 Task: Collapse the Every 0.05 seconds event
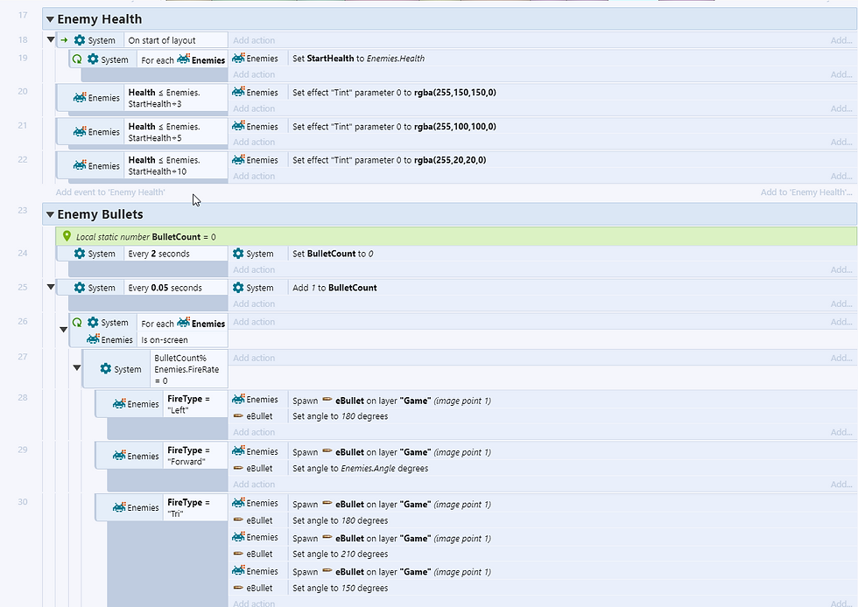[51, 287]
